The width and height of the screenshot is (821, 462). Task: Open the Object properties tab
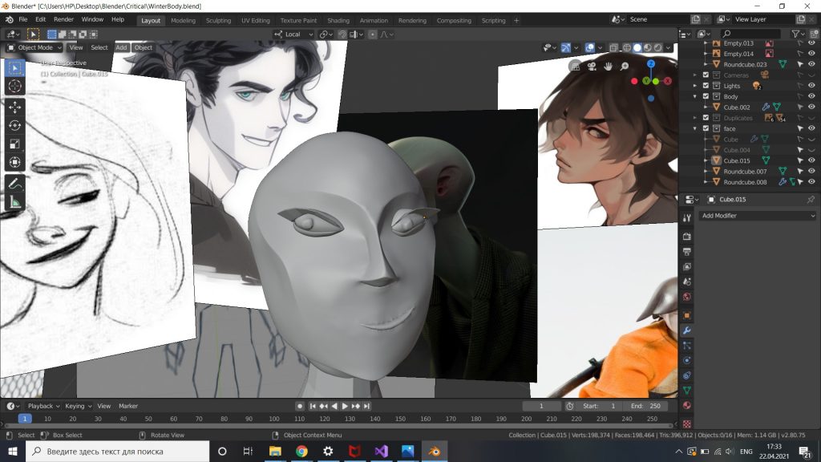tap(687, 315)
